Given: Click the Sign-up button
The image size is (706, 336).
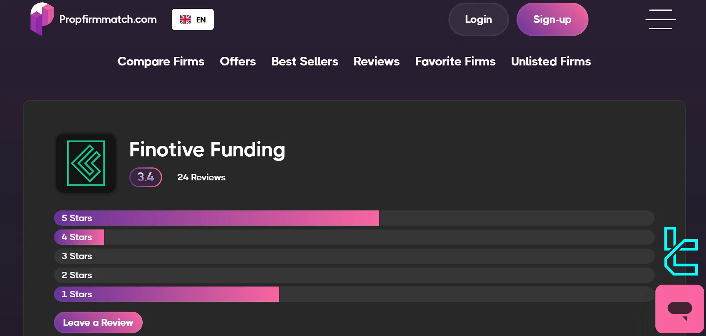Looking at the screenshot, I should click(552, 19).
